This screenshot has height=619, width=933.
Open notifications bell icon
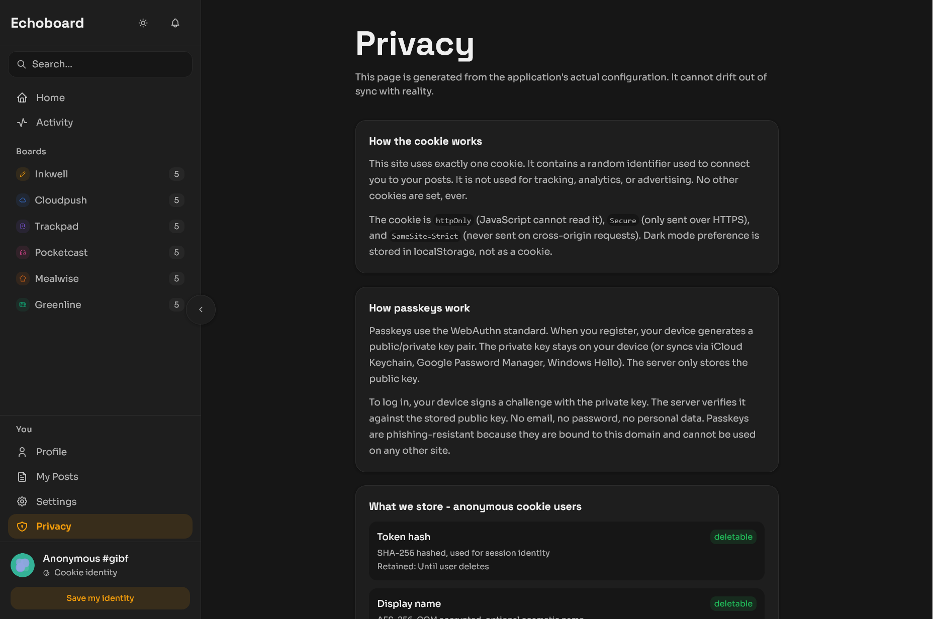tap(175, 23)
